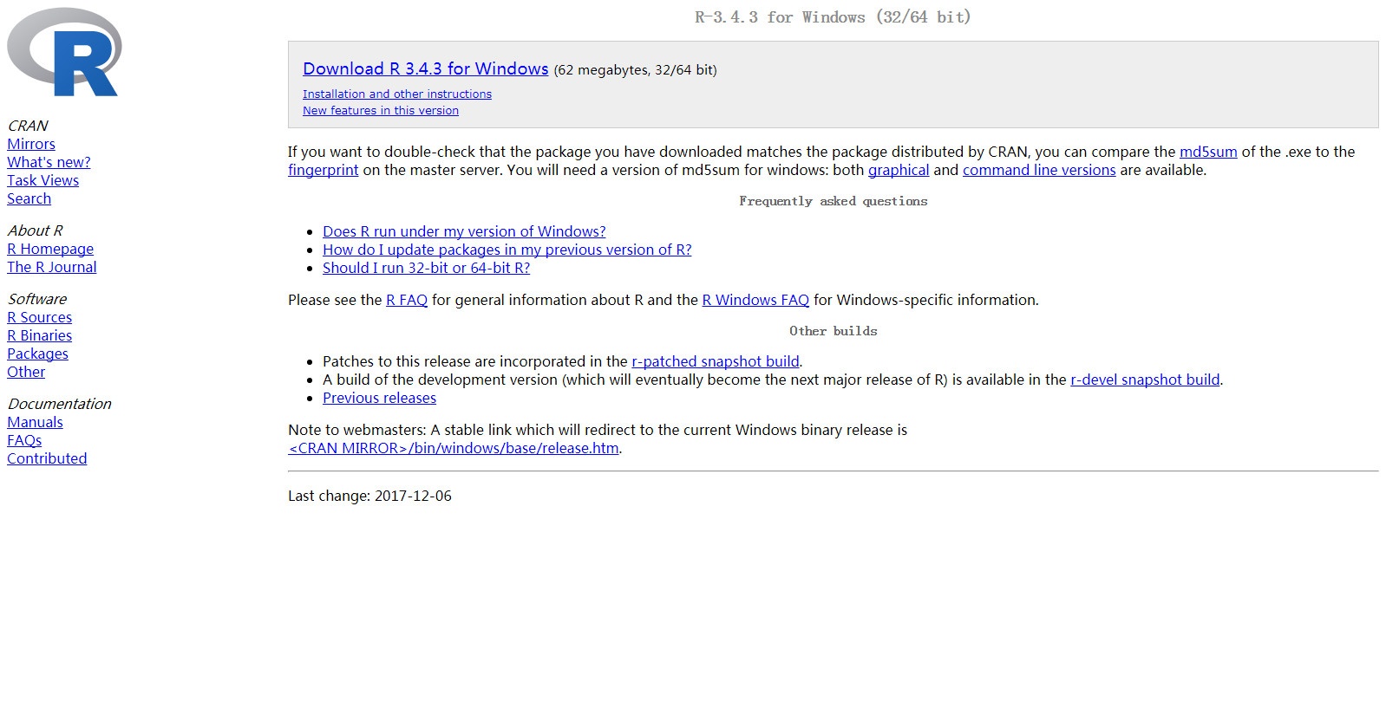Browse R Sources
The image size is (1386, 701).
tap(39, 317)
